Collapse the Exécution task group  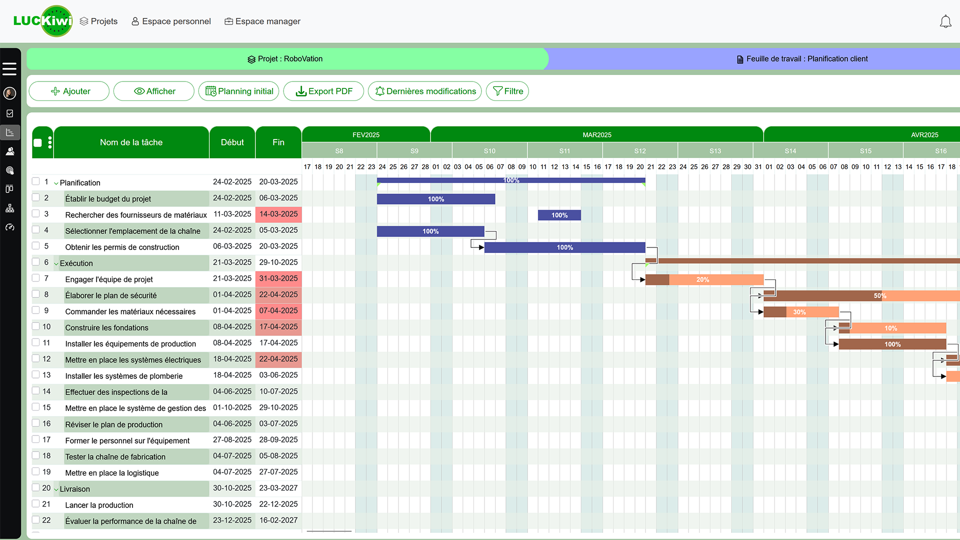tap(56, 264)
